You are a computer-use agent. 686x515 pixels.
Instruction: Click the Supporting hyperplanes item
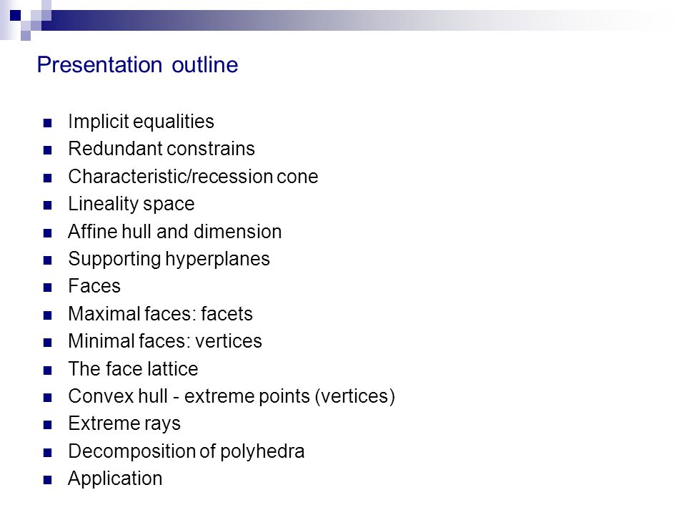(169, 259)
